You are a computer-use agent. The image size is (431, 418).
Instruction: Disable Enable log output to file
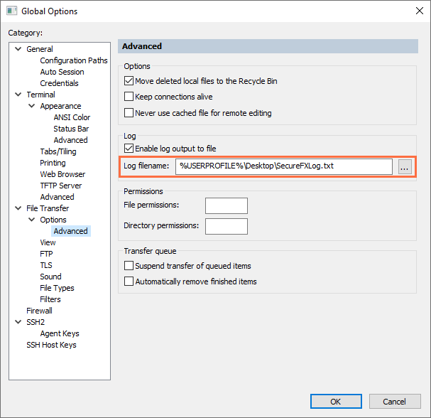129,149
